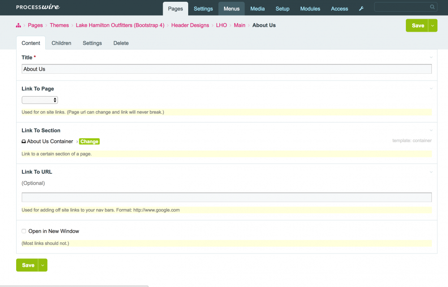Go to Header Designs breadcrumb link
The width and height of the screenshot is (448, 287).
point(190,25)
